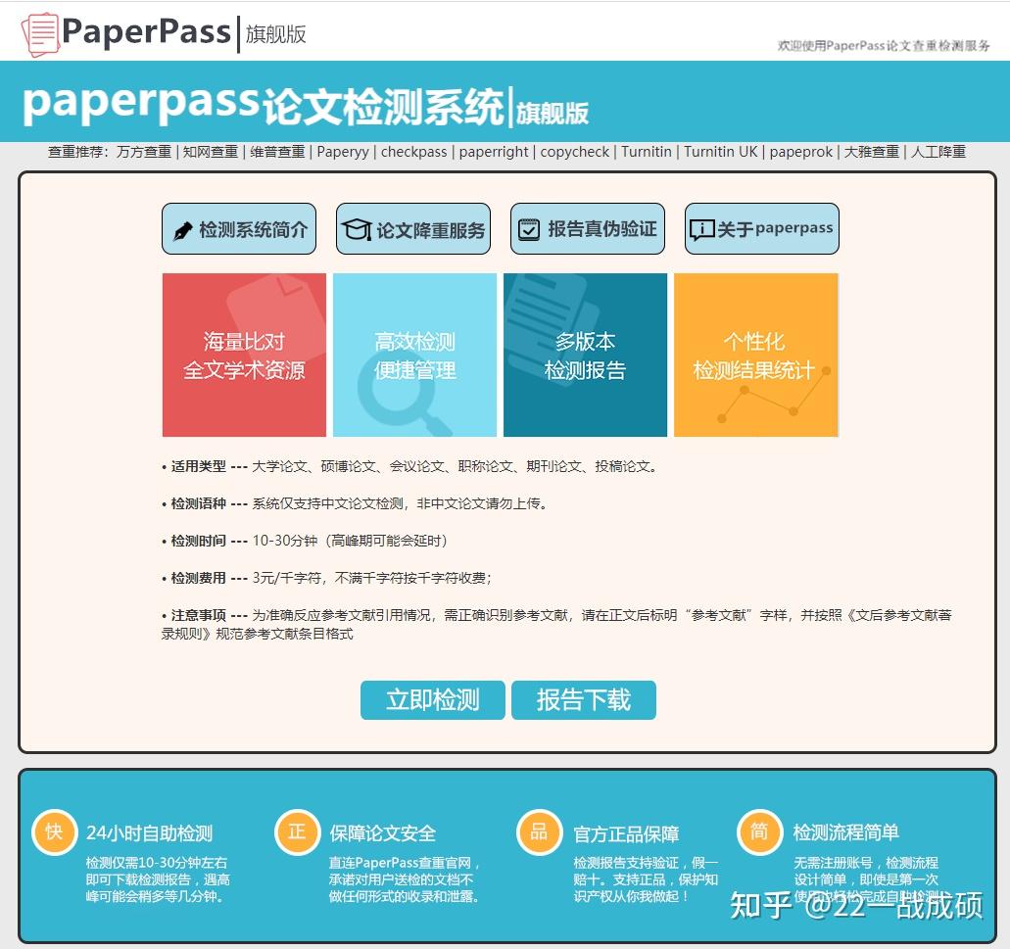
Task: Click the 人工降重 link
Action: [x=937, y=152]
